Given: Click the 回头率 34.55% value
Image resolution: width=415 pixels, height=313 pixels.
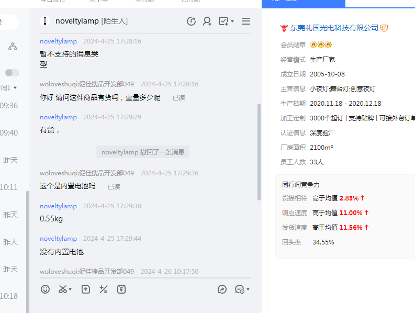Looking at the screenshot, I should [x=323, y=242].
